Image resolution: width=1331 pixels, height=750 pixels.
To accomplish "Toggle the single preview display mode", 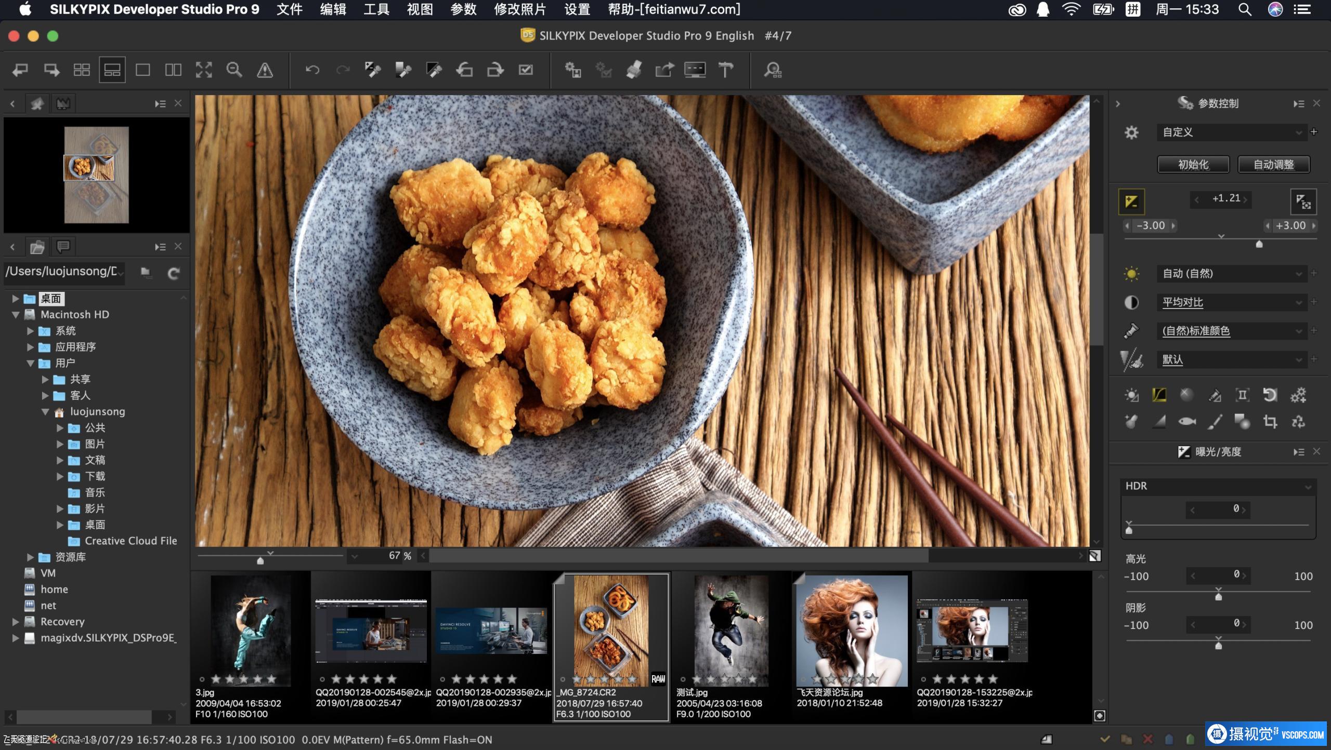I will pos(142,70).
